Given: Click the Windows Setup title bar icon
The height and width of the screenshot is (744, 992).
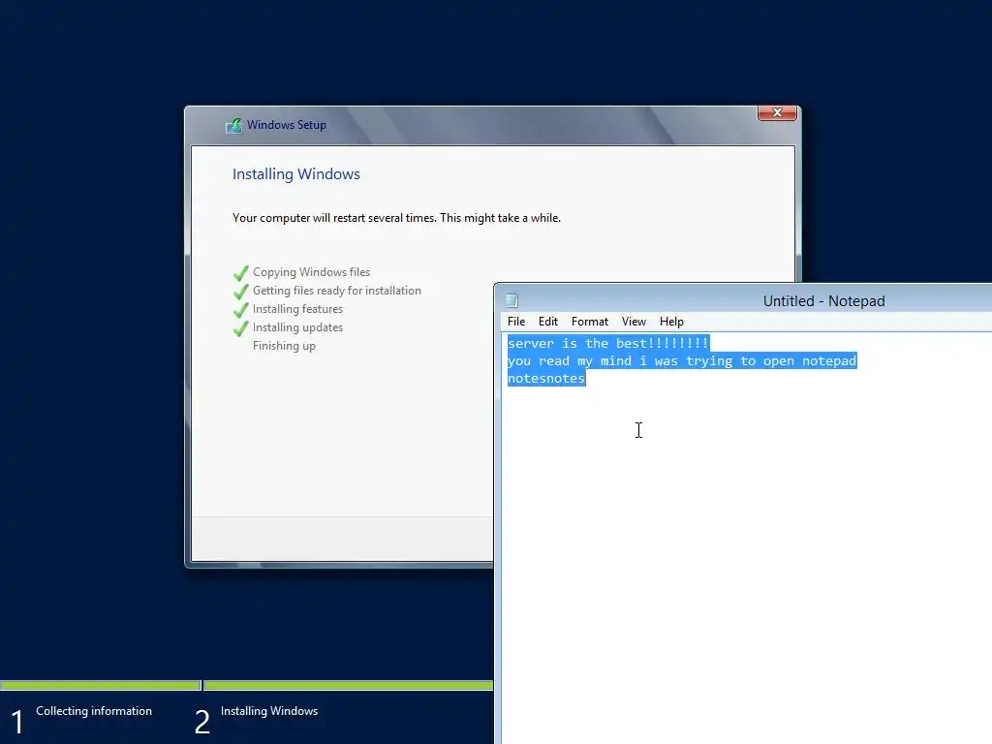Looking at the screenshot, I should (233, 125).
